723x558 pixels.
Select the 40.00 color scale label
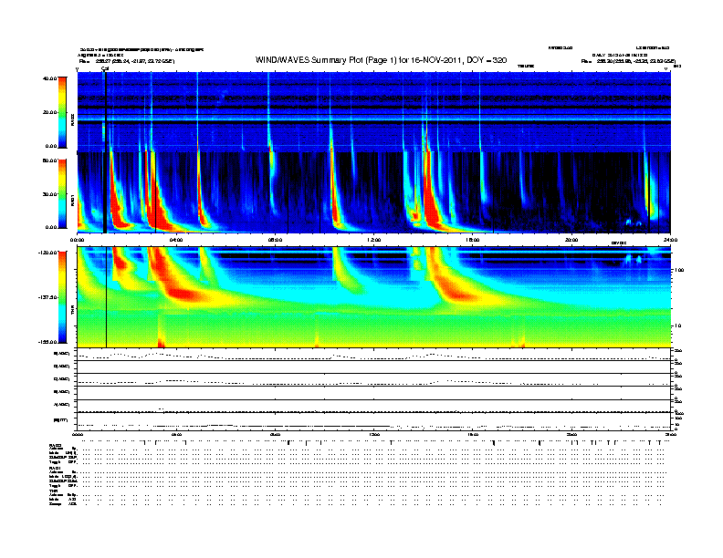point(49,78)
